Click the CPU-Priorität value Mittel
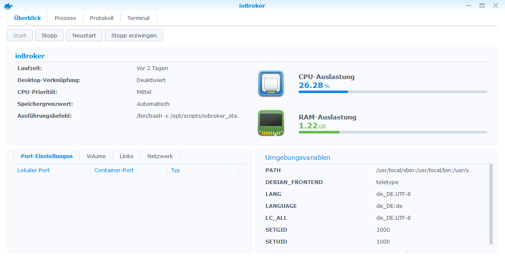 [x=144, y=92]
